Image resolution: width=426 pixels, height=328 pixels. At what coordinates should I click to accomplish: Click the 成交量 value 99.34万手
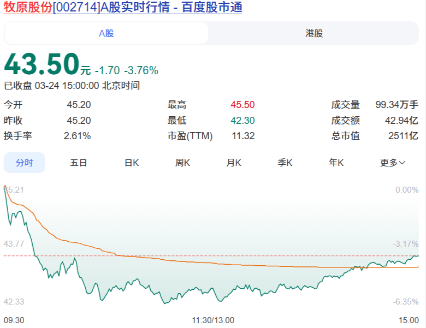coord(397,105)
